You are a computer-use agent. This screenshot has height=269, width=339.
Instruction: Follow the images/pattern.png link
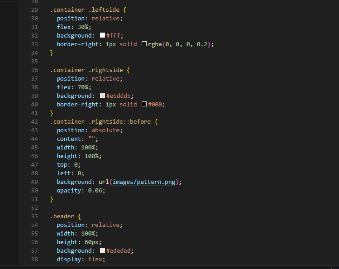tap(144, 182)
